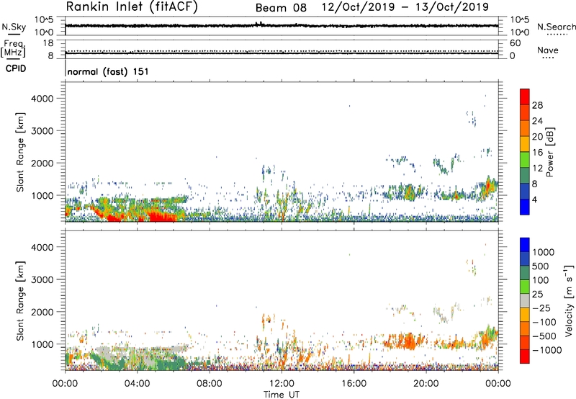Click the 3000 range tick in power panel
576x399 pixels.
tap(42, 131)
